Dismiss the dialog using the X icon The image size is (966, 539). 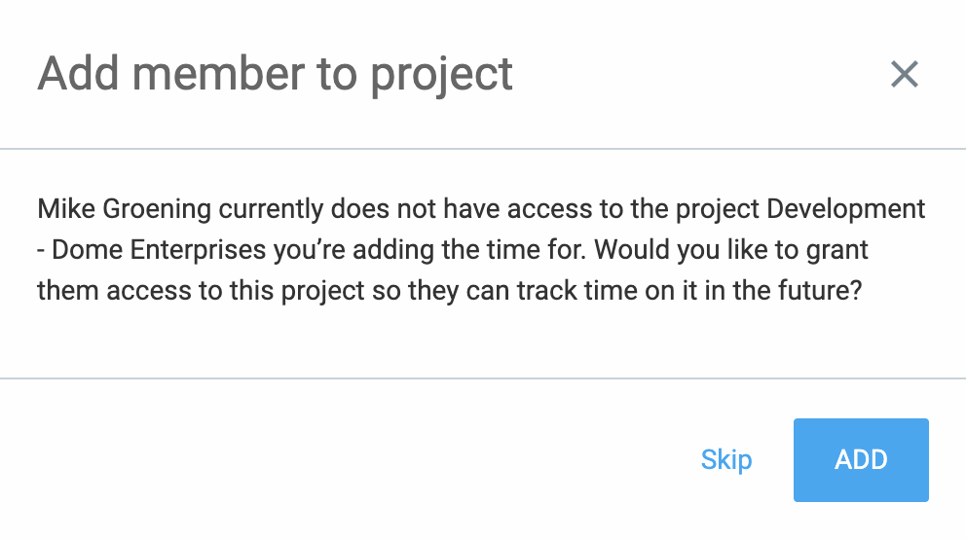(x=905, y=75)
